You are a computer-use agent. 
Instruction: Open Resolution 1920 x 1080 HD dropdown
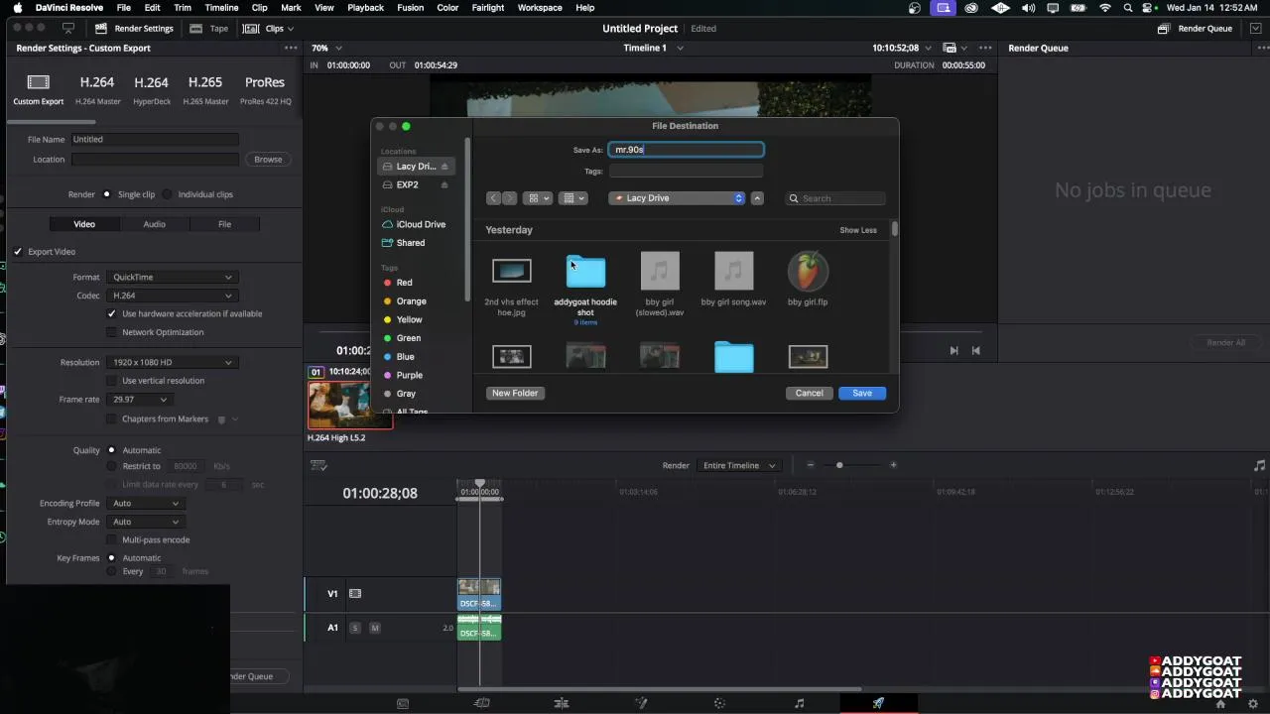coord(172,363)
